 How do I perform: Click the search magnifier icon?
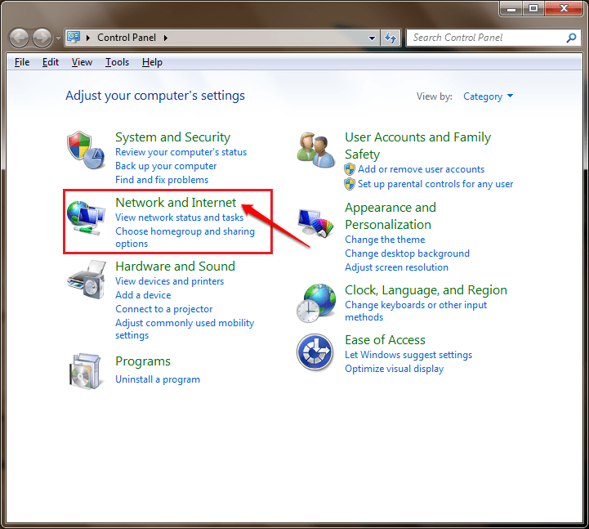571,38
